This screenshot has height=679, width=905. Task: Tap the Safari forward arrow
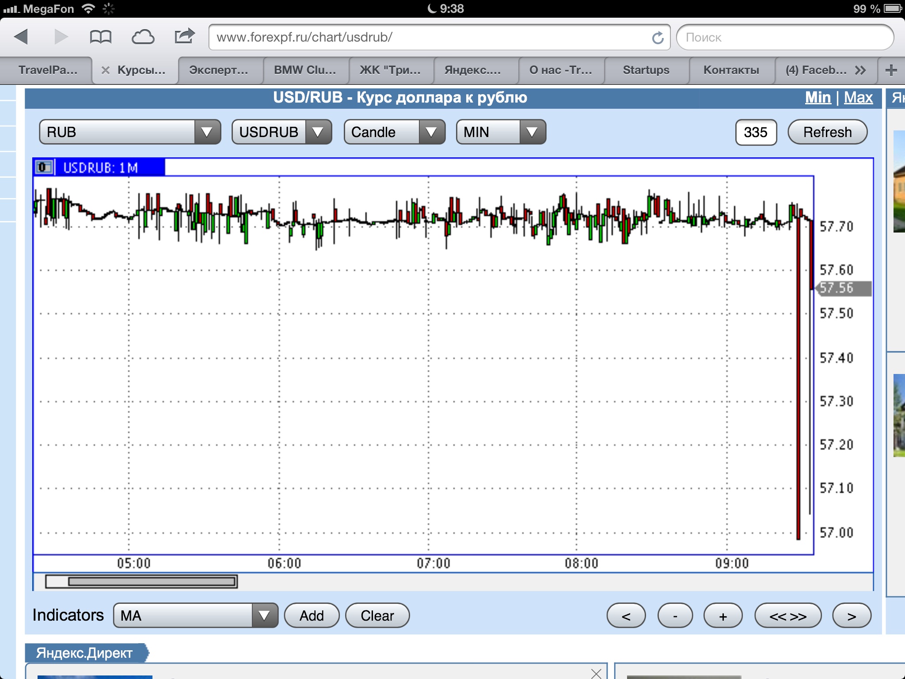pos(61,37)
